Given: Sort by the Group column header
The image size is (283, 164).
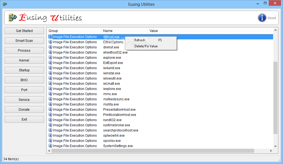Looking at the screenshot, I should point(74,31).
